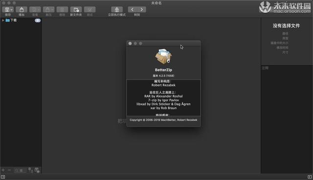Close the BetterZip about dialog
313x180 pixels.
[x=130, y=44]
